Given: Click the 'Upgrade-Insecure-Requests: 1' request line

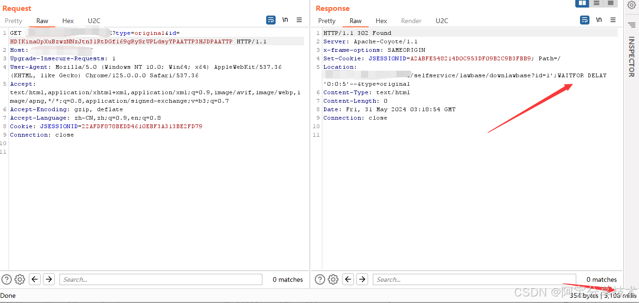Looking at the screenshot, I should [63, 58].
